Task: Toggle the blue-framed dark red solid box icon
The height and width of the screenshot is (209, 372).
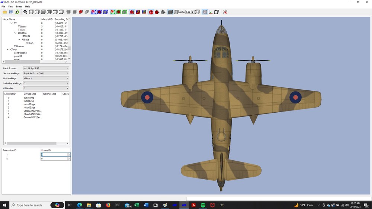Action: 100,12
